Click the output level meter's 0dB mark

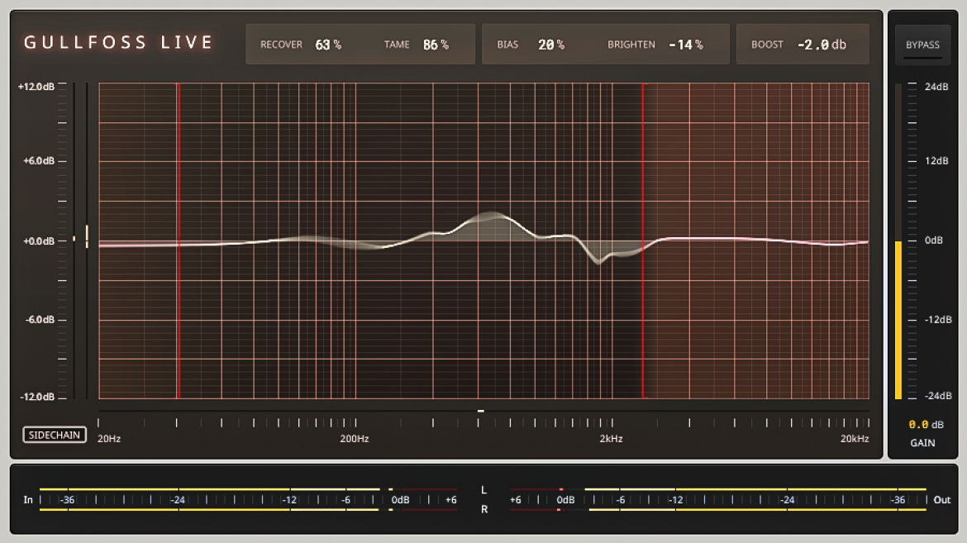click(565, 500)
